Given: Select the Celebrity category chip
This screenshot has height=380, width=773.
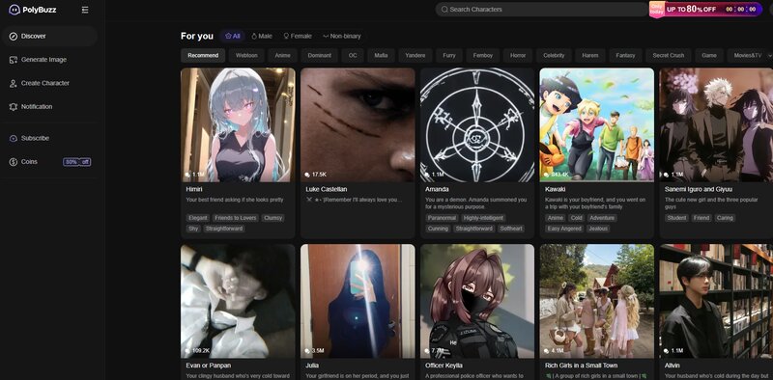Looking at the screenshot, I should click(554, 56).
